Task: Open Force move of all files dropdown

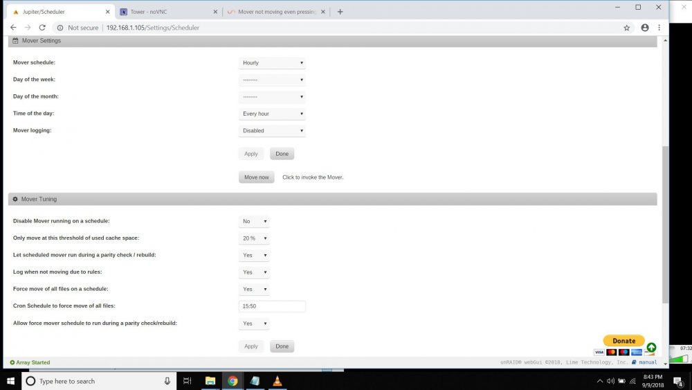Action: (x=254, y=290)
